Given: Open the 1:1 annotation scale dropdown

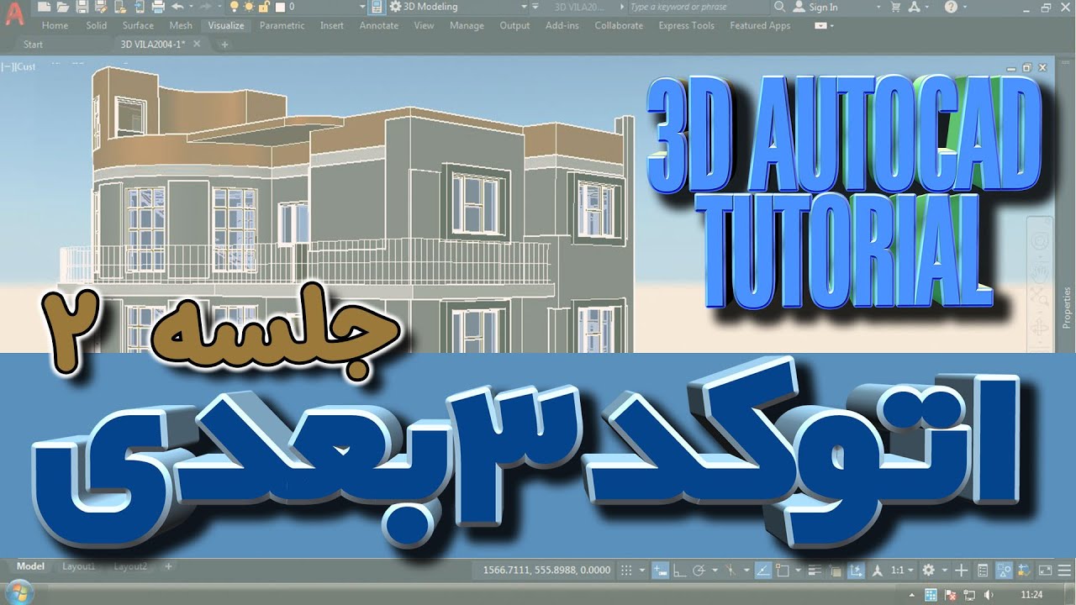Looking at the screenshot, I should (x=902, y=571).
